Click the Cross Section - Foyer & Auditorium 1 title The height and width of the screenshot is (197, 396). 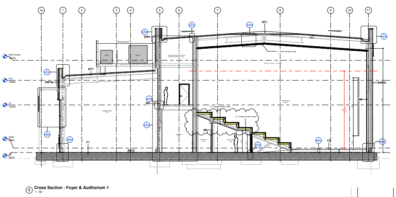pyautogui.click(x=71, y=187)
